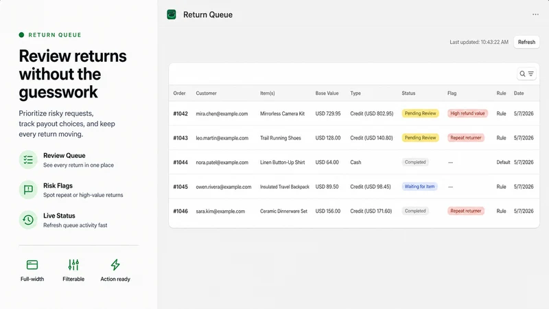
Task: Click Completed badge for order #1046
Action: 415,211
